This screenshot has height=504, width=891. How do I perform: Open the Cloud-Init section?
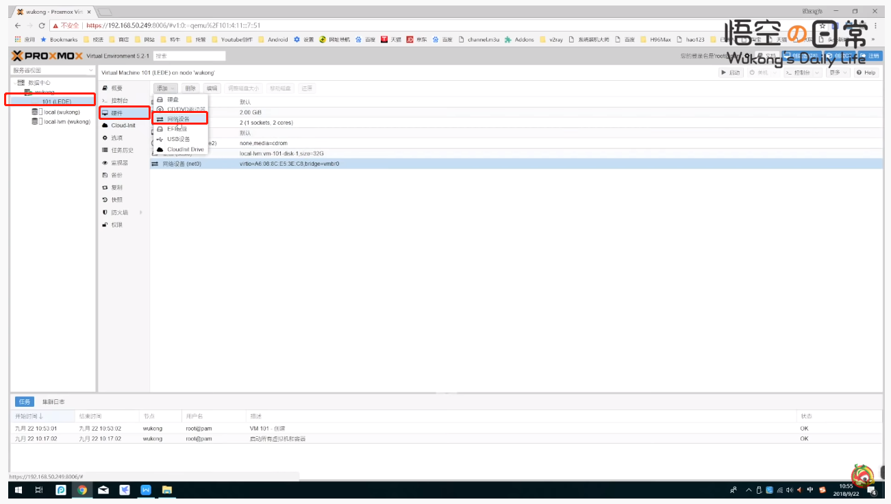coord(123,125)
